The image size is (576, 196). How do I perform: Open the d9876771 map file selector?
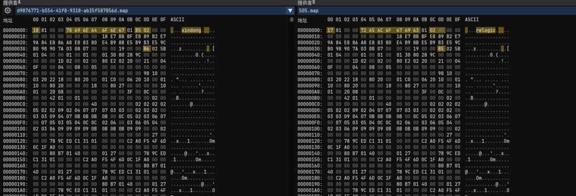tap(150, 11)
